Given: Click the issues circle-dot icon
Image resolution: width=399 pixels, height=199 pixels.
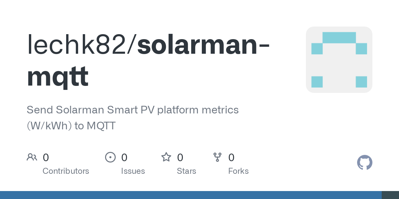Looking at the screenshot, I should 110,157.
